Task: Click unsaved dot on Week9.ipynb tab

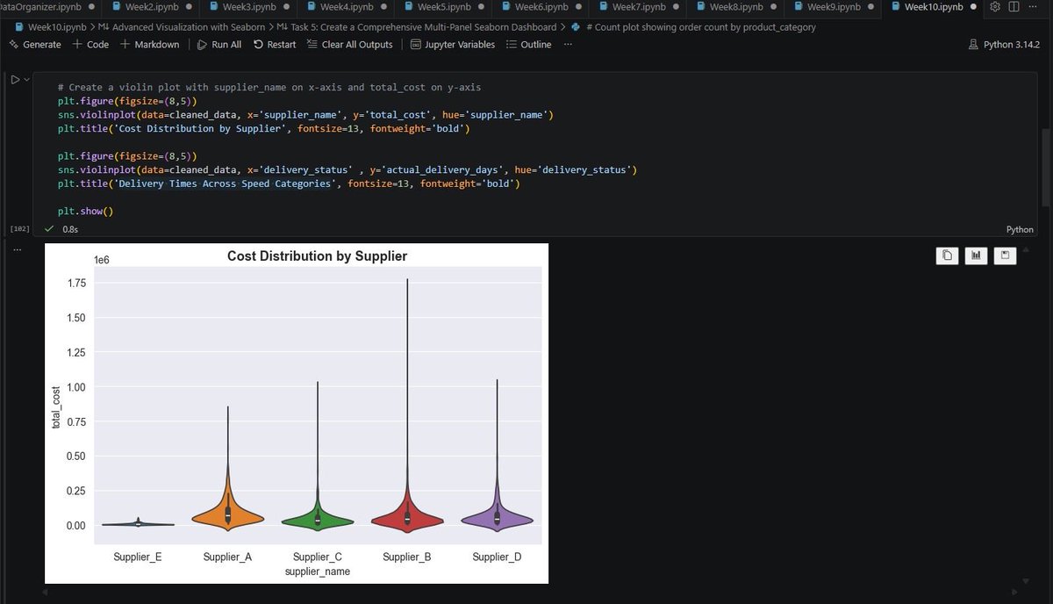Action: 871,7
